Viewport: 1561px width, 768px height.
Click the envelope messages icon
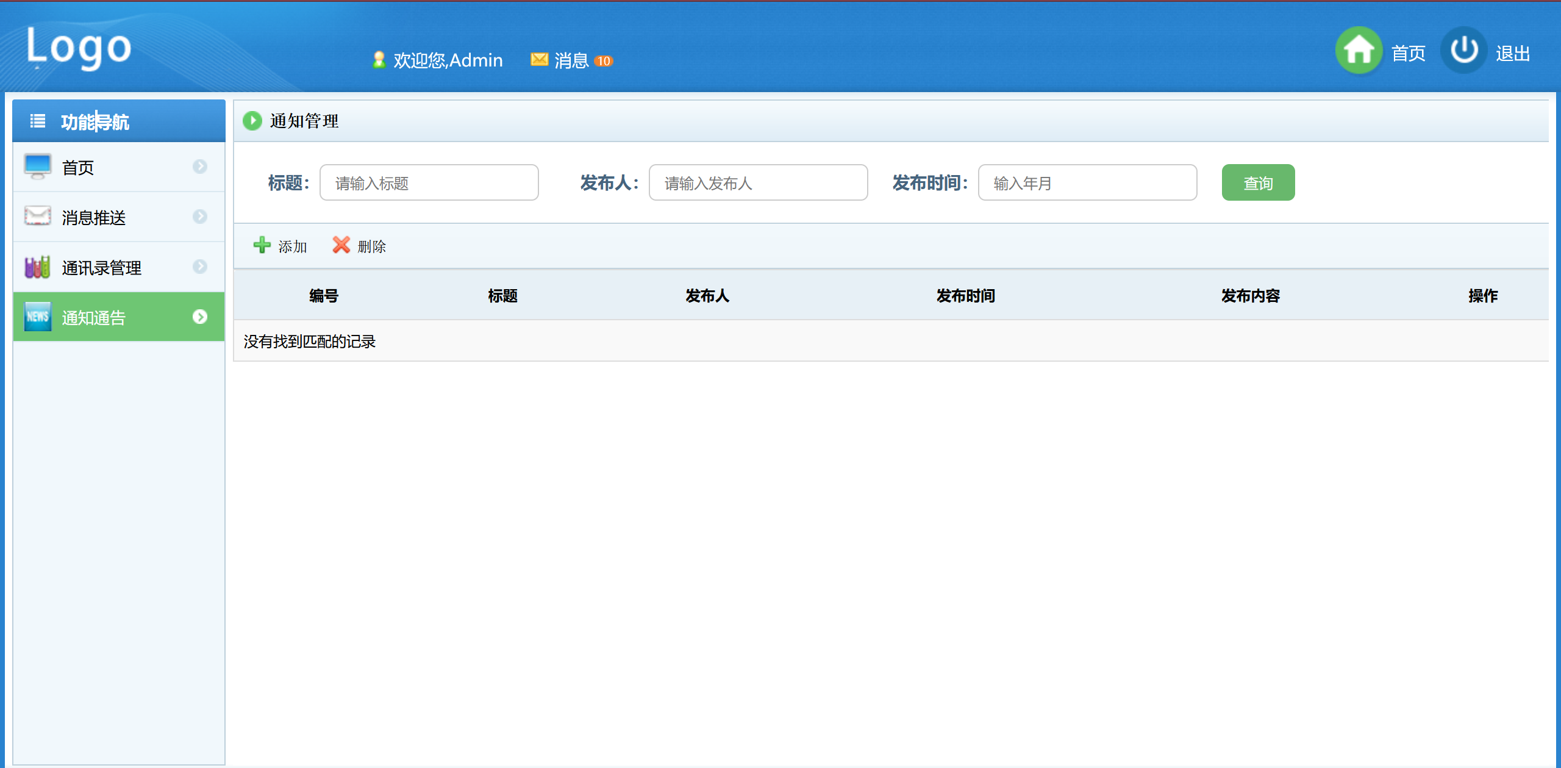[x=539, y=59]
